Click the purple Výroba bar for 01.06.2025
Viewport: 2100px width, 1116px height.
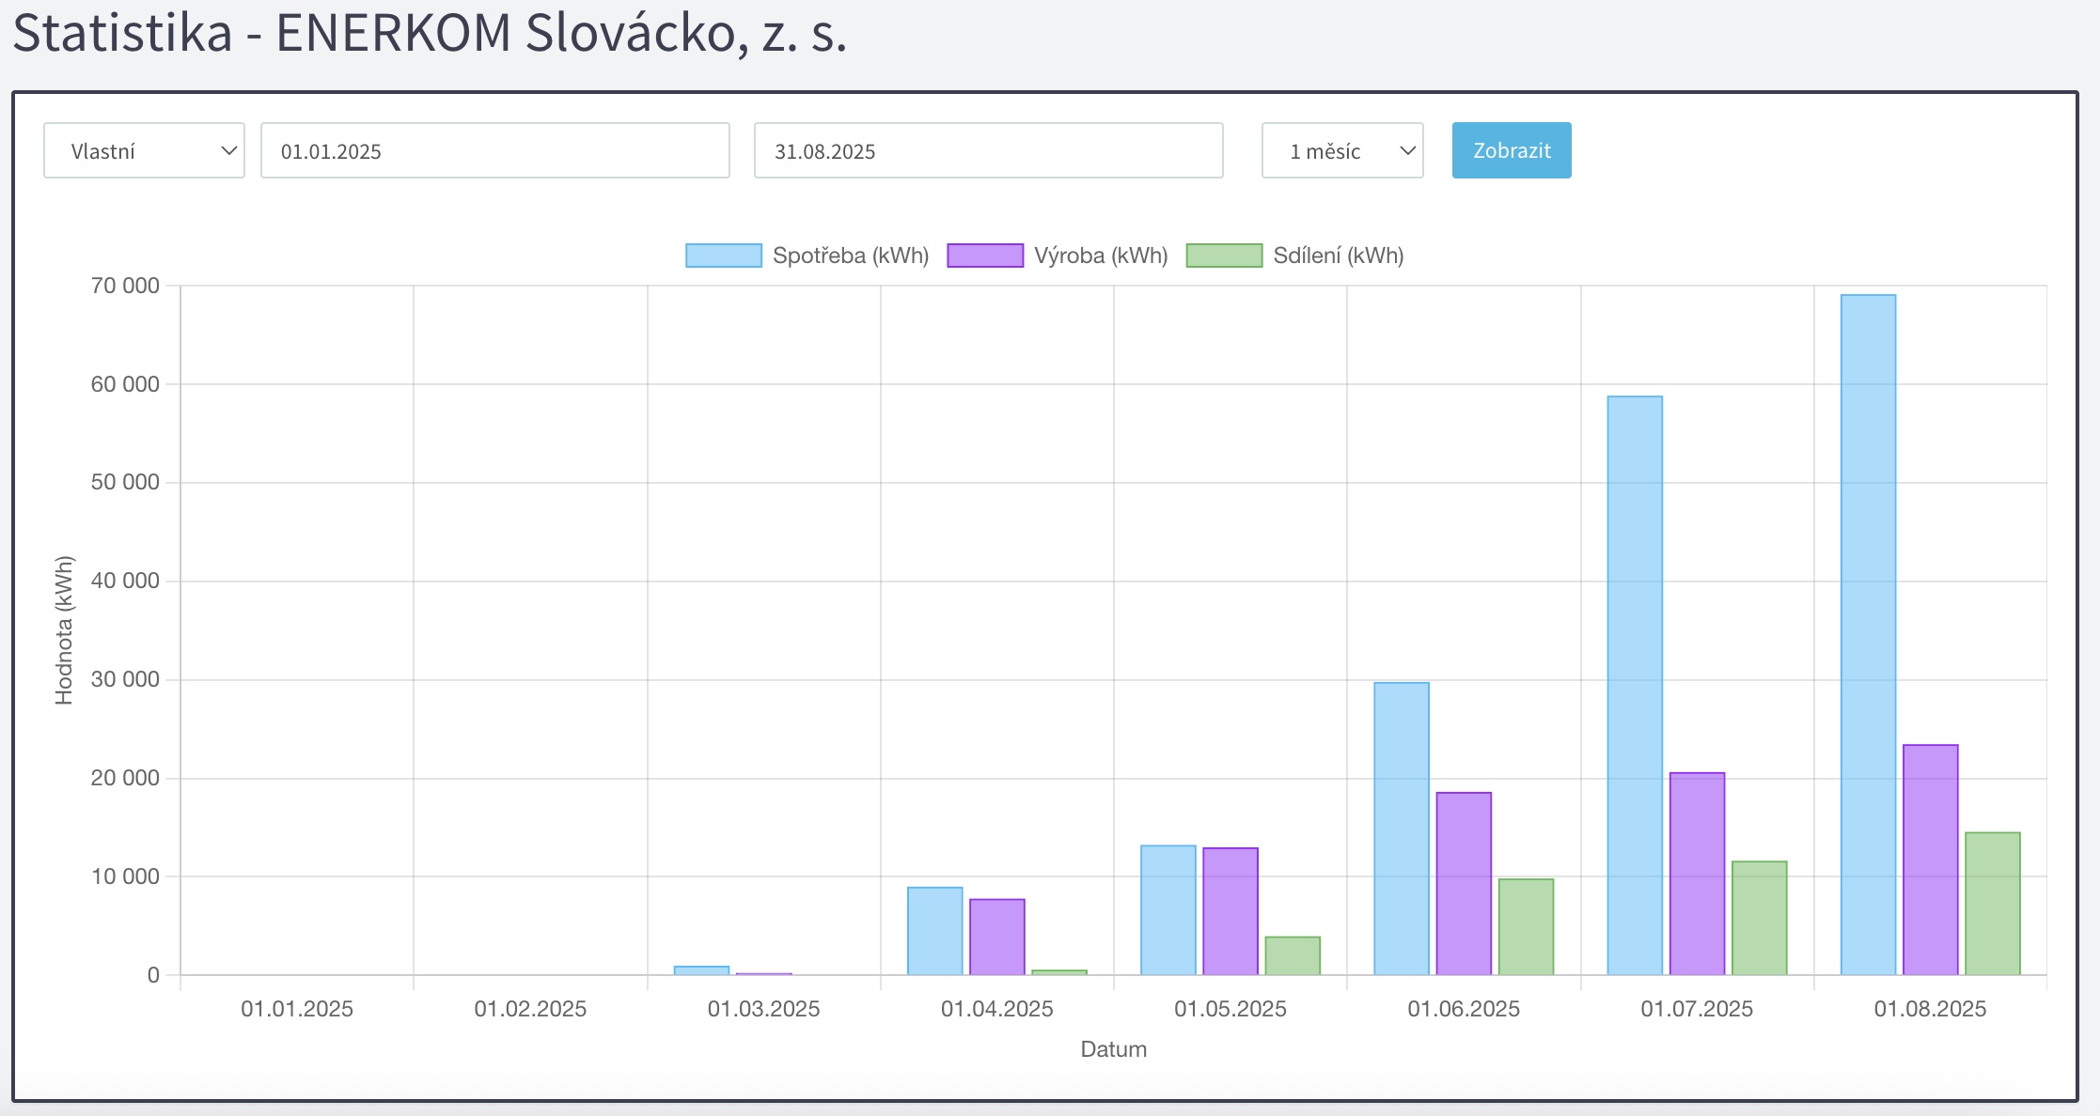(1464, 883)
